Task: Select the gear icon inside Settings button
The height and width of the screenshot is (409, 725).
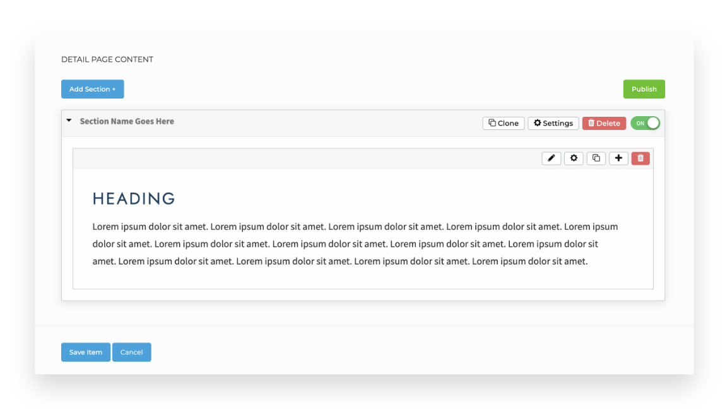Action: [x=536, y=123]
